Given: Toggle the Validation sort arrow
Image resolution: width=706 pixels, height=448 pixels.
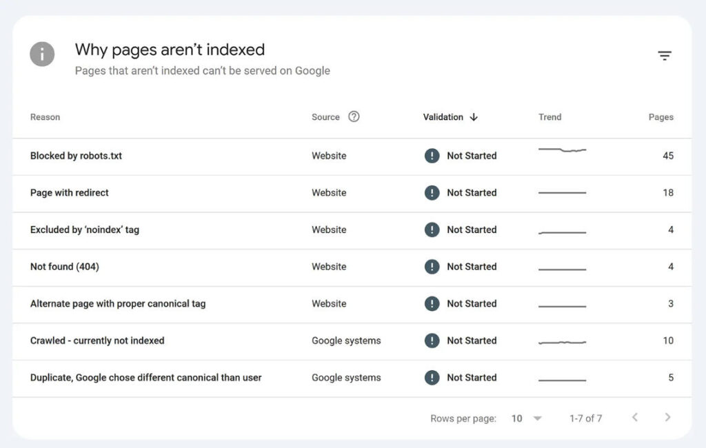Looking at the screenshot, I should [474, 117].
